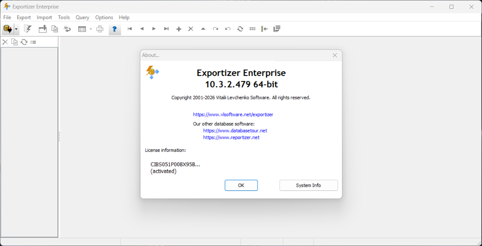482x246 pixels.
Task: Click the "(activated)" license status text
Action: coord(163,171)
